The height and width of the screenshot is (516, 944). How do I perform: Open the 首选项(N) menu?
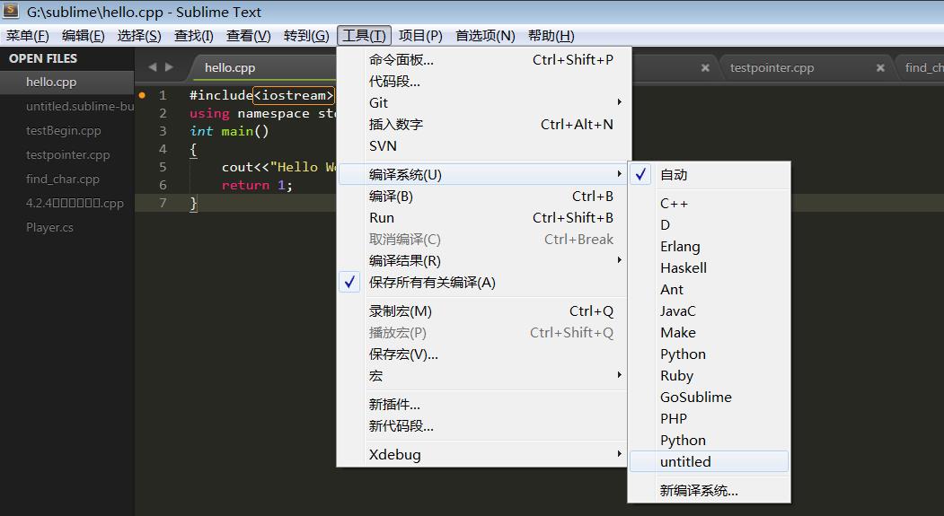coord(485,36)
